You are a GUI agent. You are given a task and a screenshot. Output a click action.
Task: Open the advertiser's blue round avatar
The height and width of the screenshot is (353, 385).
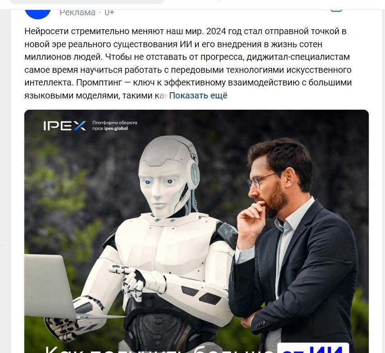(38, 13)
